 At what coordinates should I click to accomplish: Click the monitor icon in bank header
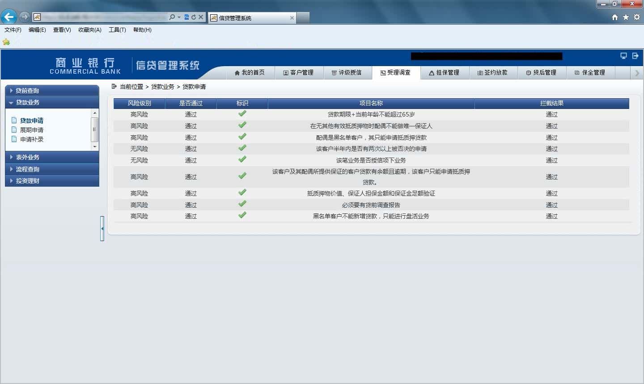pos(623,56)
